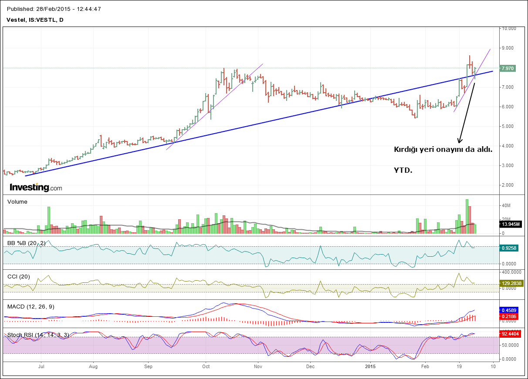Click the Oct label on time axis

[x=206, y=366]
